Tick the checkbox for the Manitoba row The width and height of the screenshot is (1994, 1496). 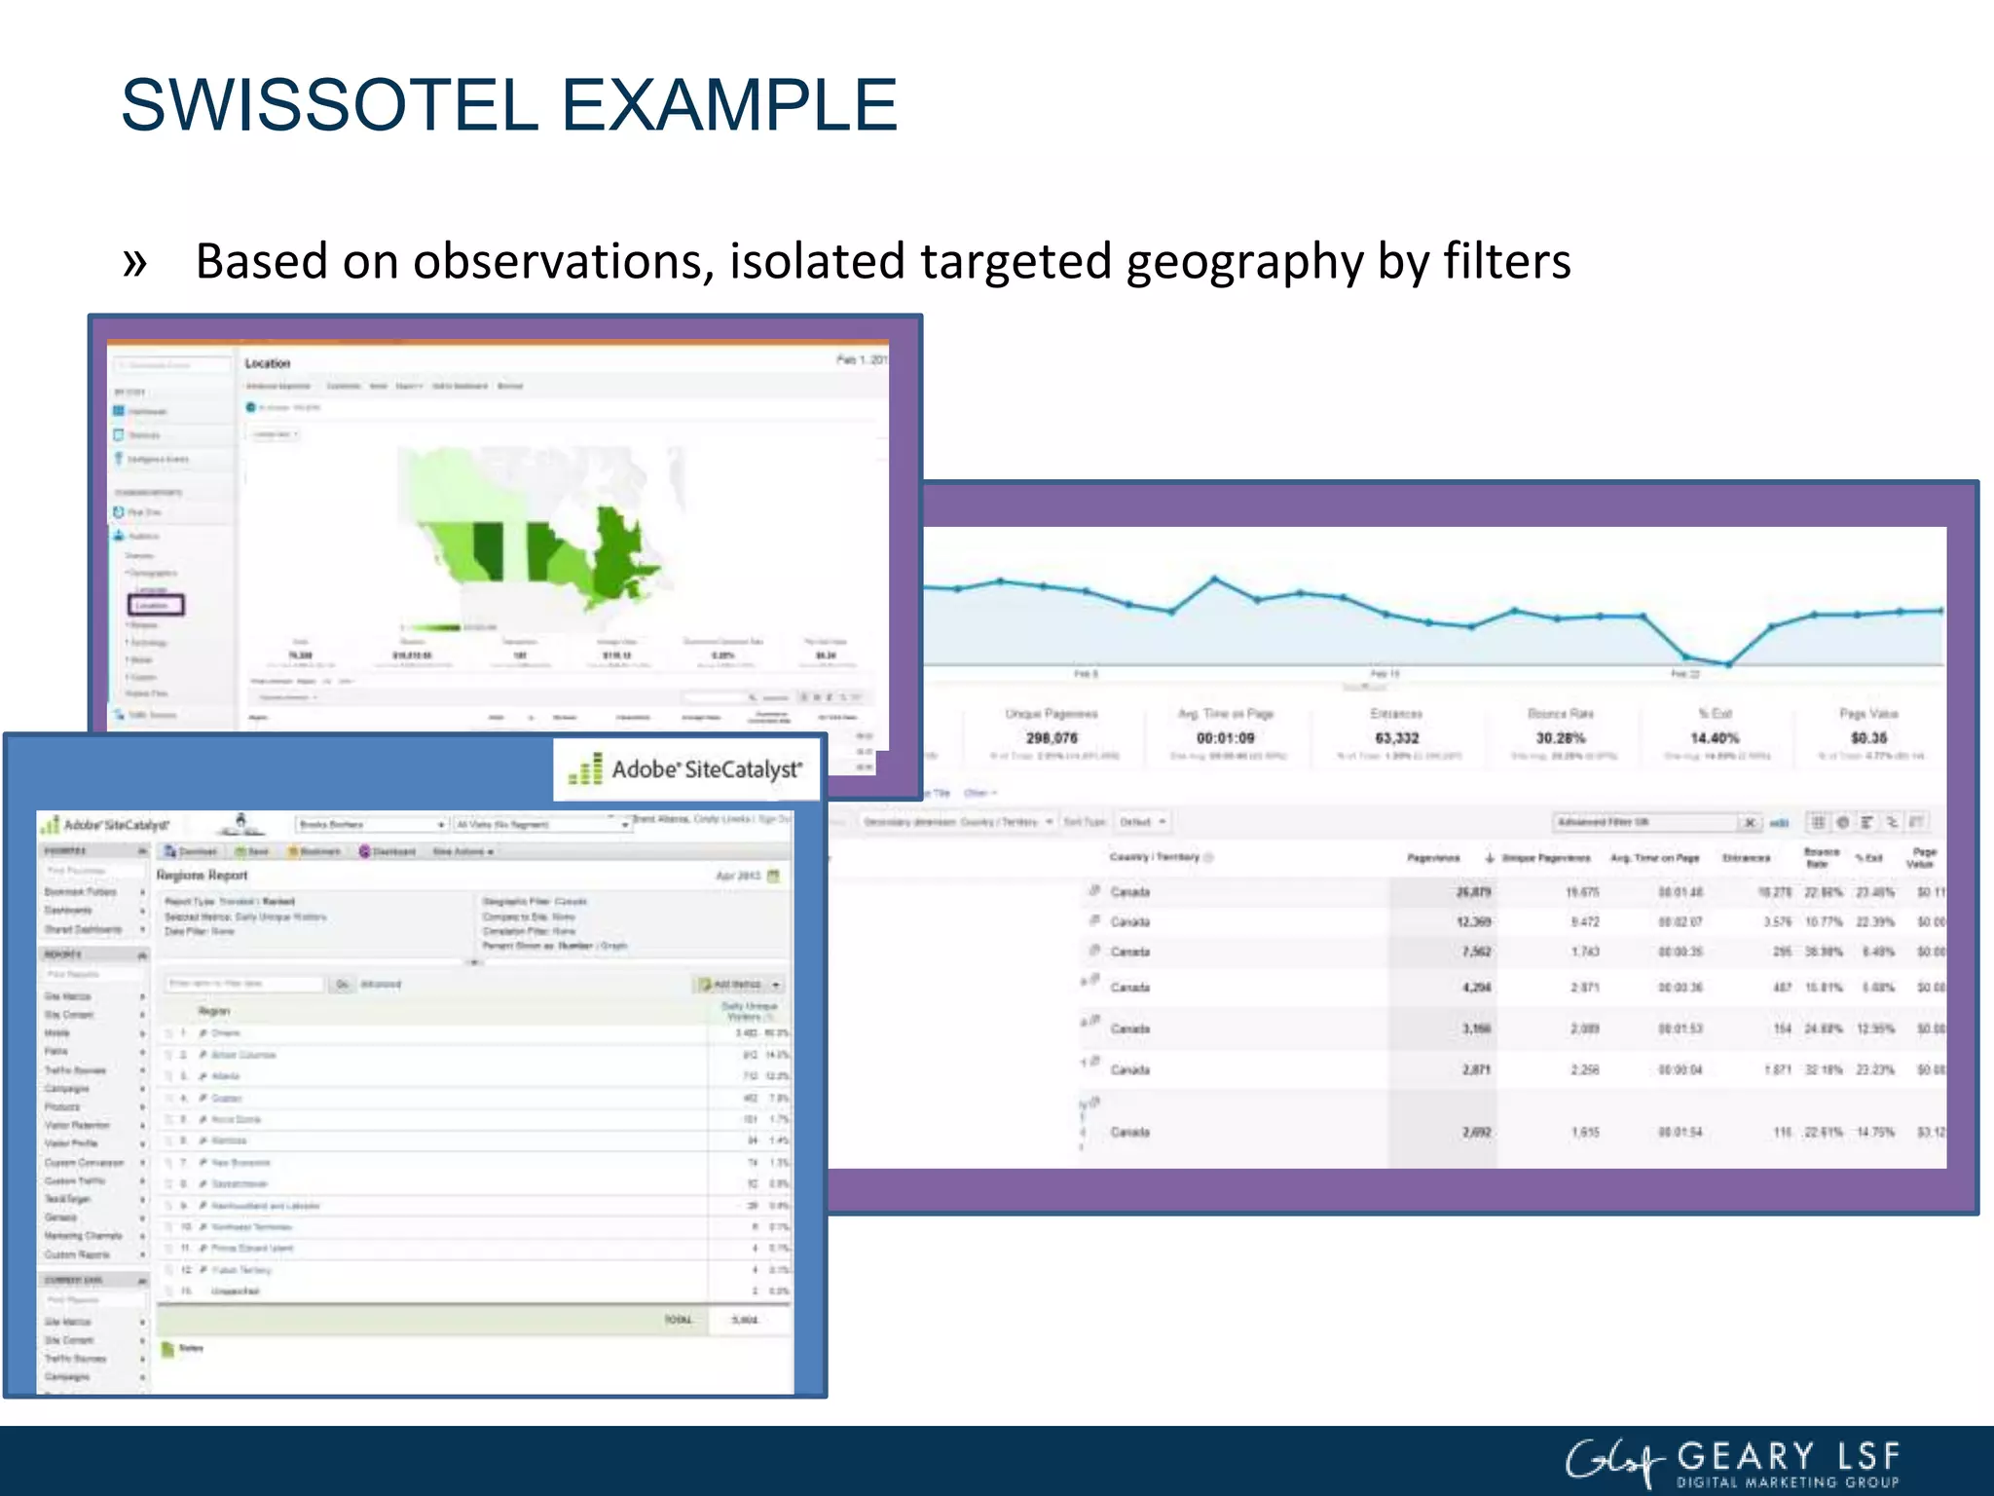click(168, 1141)
